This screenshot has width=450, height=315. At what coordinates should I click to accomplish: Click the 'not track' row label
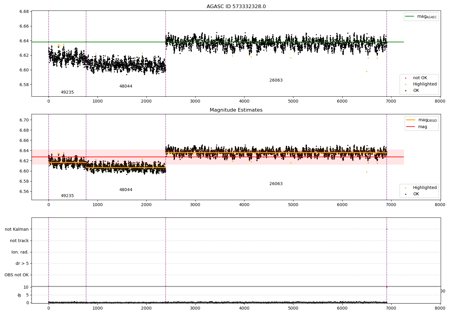click(19, 241)
